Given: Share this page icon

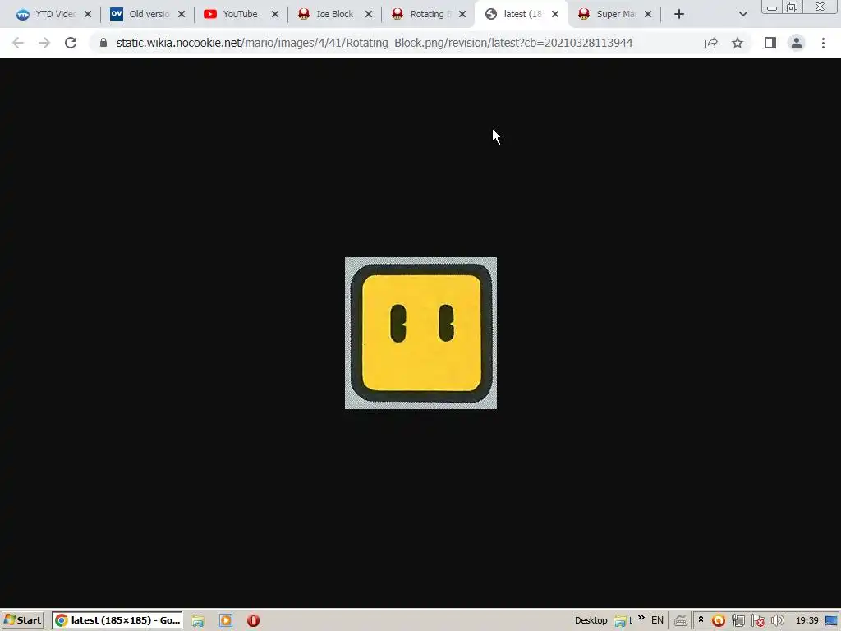Looking at the screenshot, I should pos(711,43).
